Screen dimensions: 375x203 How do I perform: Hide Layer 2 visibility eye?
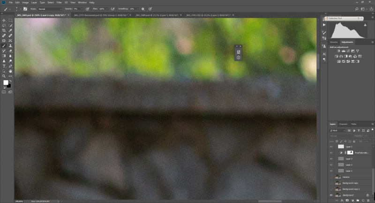click(331, 165)
